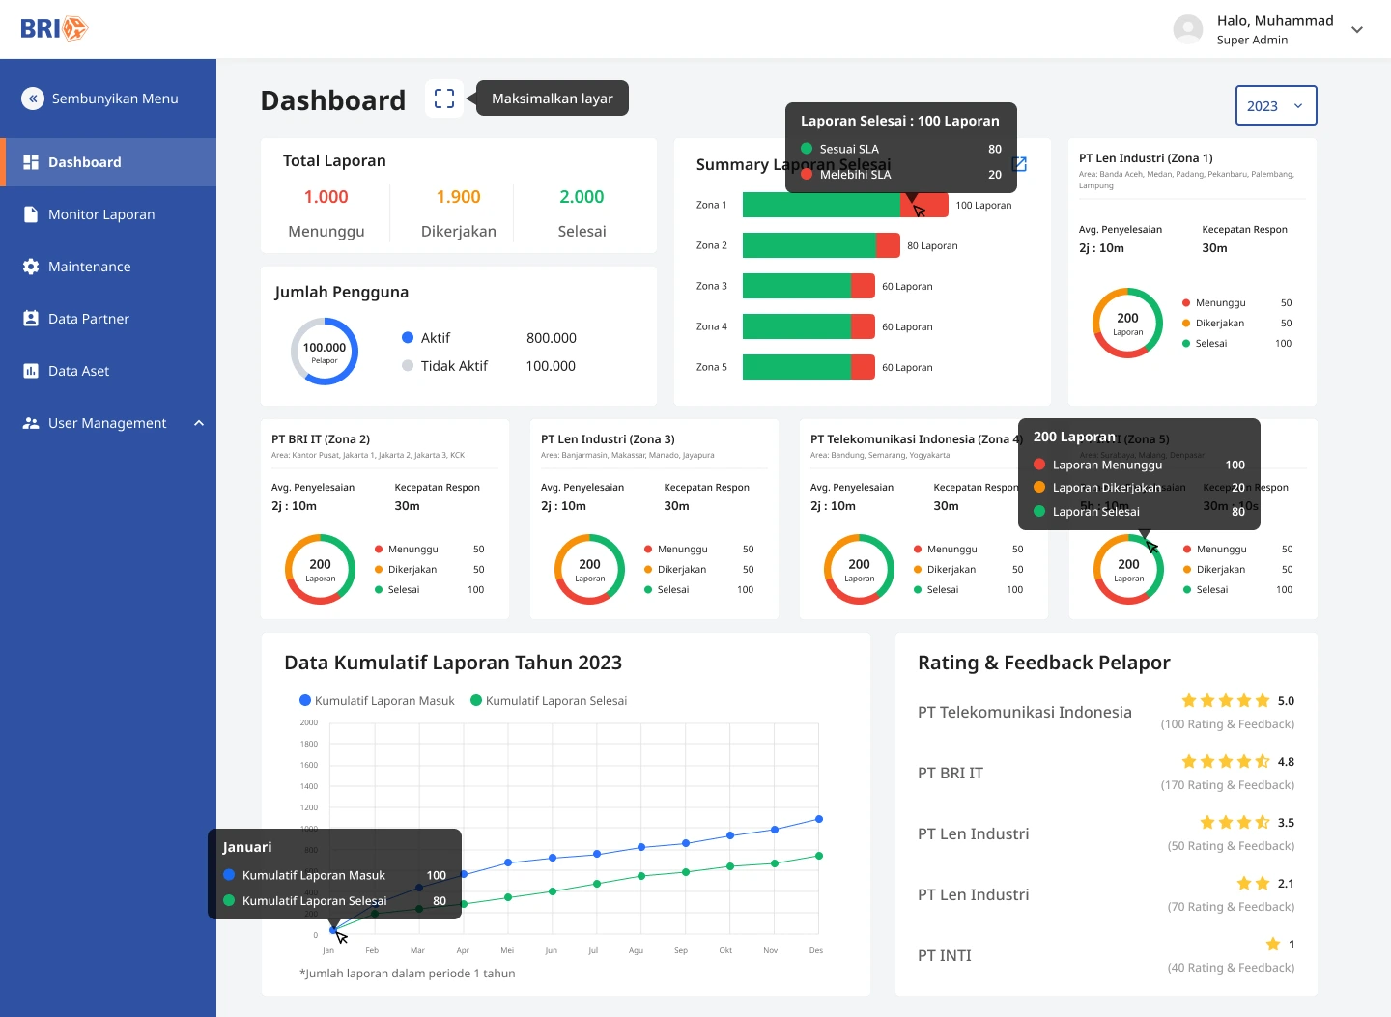Open User Management menu item
Image resolution: width=1391 pixels, height=1017 pixels.
[107, 423]
